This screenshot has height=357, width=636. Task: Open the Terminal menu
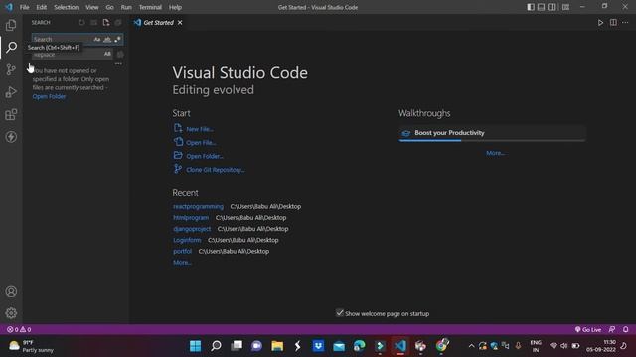pyautogui.click(x=150, y=7)
